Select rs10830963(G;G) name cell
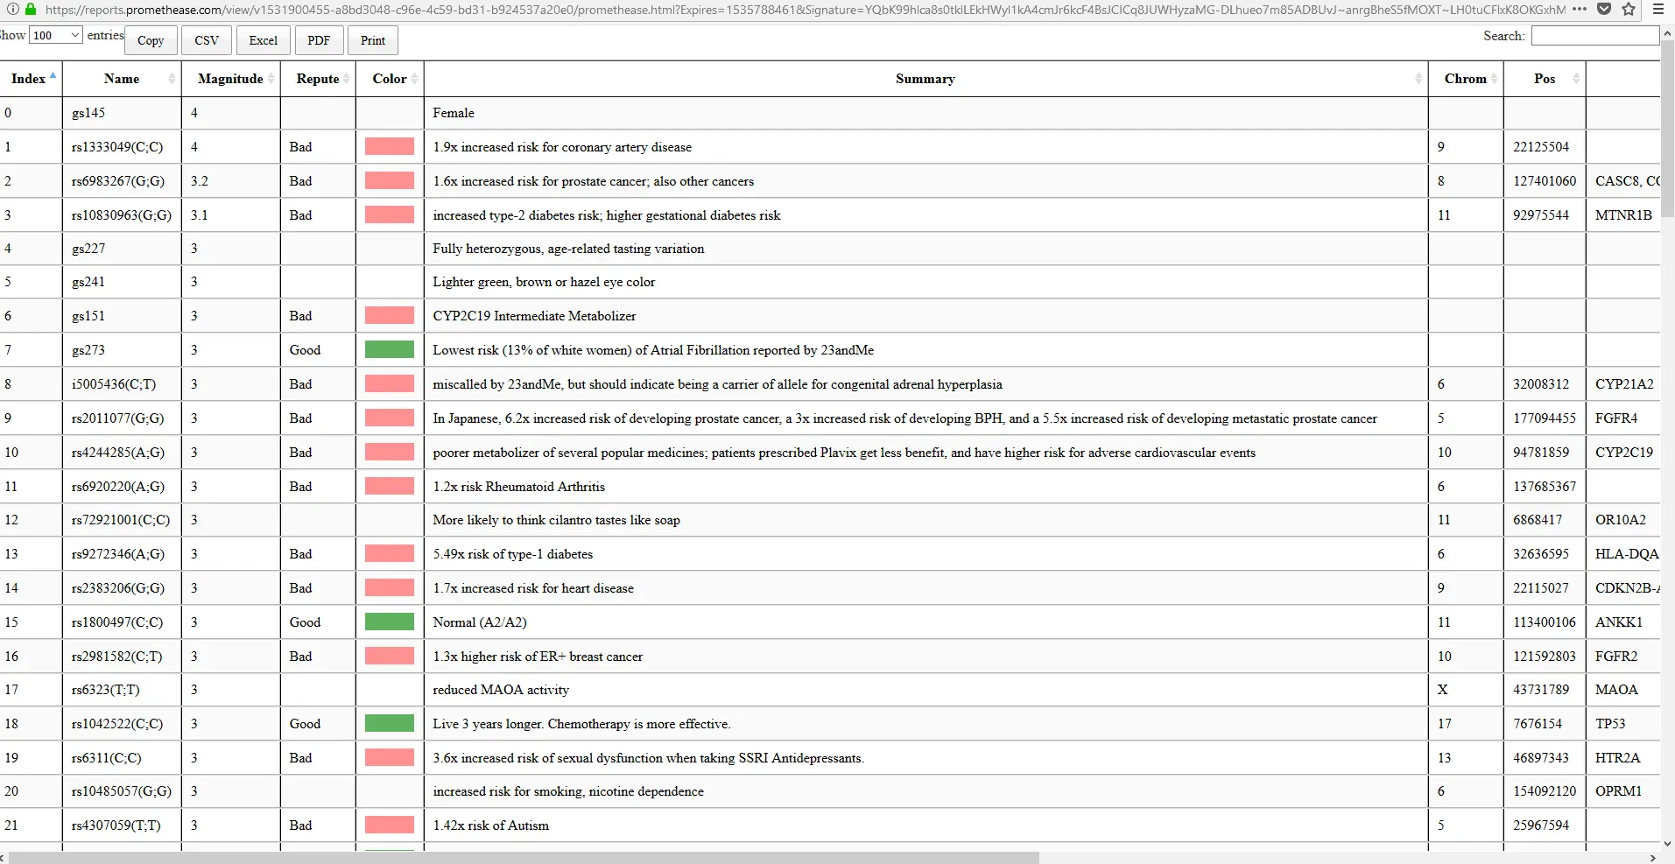 pyautogui.click(x=122, y=215)
